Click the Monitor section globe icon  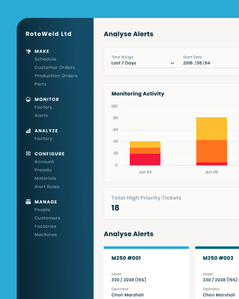tap(28, 99)
